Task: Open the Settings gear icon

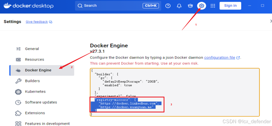Action: tap(201, 6)
